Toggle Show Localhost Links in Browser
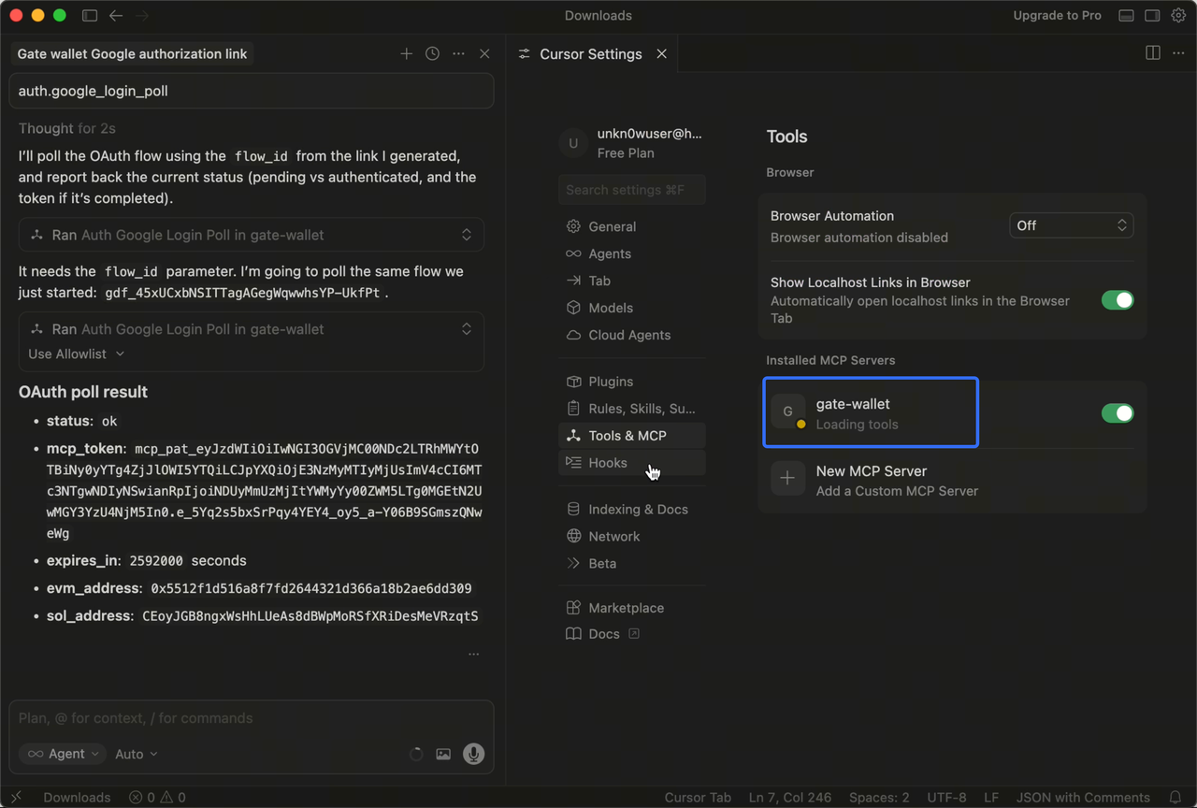The image size is (1197, 808). point(1117,300)
